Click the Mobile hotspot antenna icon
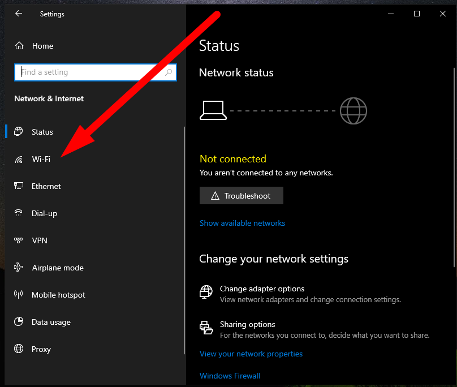The height and width of the screenshot is (387, 457). point(18,294)
